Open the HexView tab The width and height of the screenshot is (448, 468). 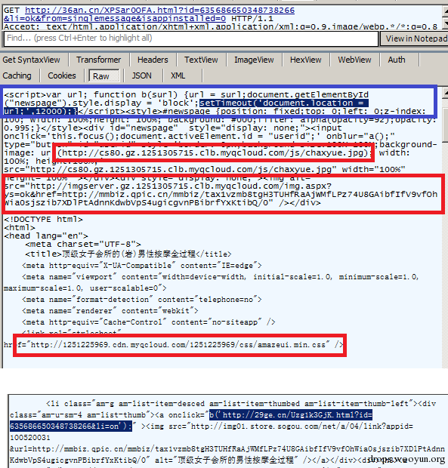pyautogui.click(x=305, y=60)
